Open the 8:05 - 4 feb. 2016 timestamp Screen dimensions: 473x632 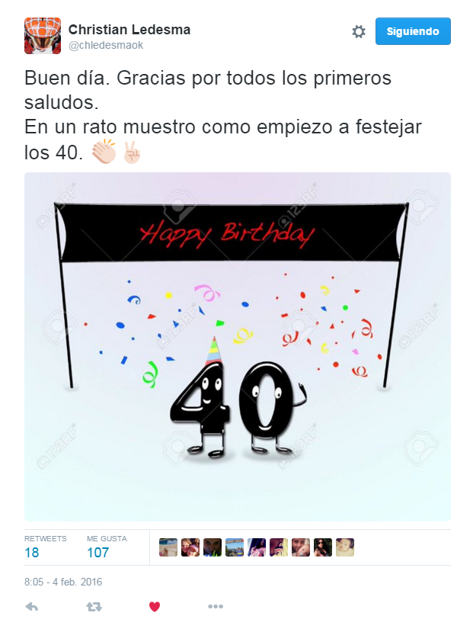point(63,582)
